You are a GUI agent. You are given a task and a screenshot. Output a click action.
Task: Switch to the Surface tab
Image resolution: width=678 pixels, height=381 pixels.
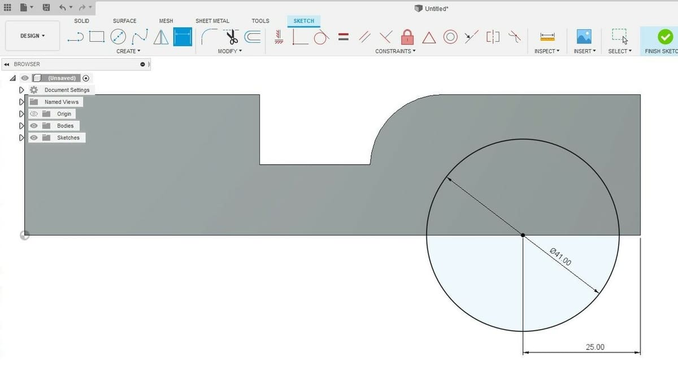click(x=124, y=21)
